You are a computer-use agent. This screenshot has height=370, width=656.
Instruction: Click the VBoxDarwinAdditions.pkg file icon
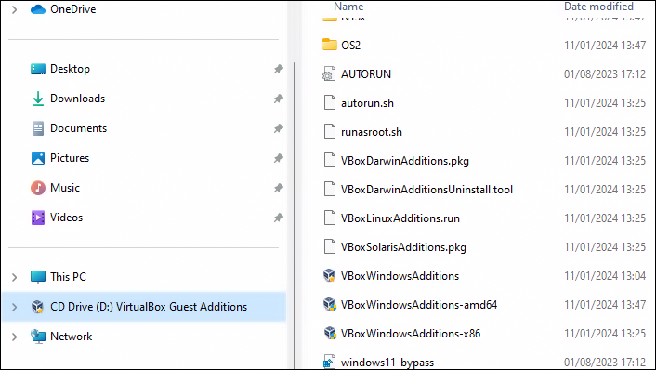330,160
